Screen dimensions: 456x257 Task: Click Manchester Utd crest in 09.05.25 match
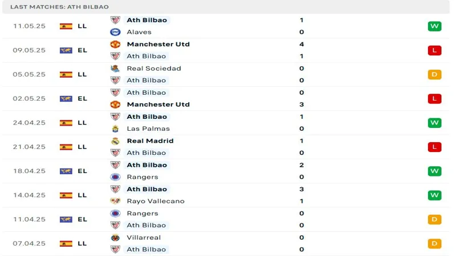115,44
